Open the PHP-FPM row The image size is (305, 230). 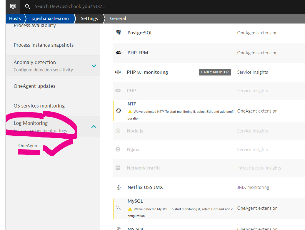click(209, 53)
